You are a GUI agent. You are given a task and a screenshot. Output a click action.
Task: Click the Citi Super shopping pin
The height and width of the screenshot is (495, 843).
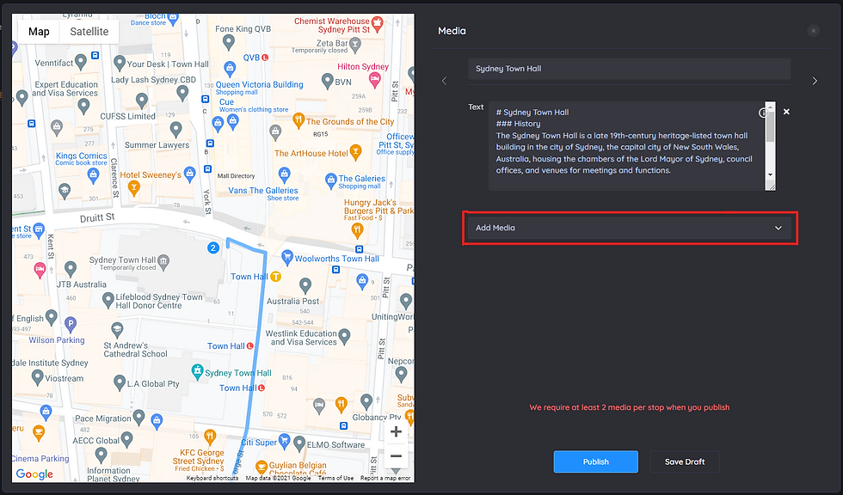click(285, 442)
